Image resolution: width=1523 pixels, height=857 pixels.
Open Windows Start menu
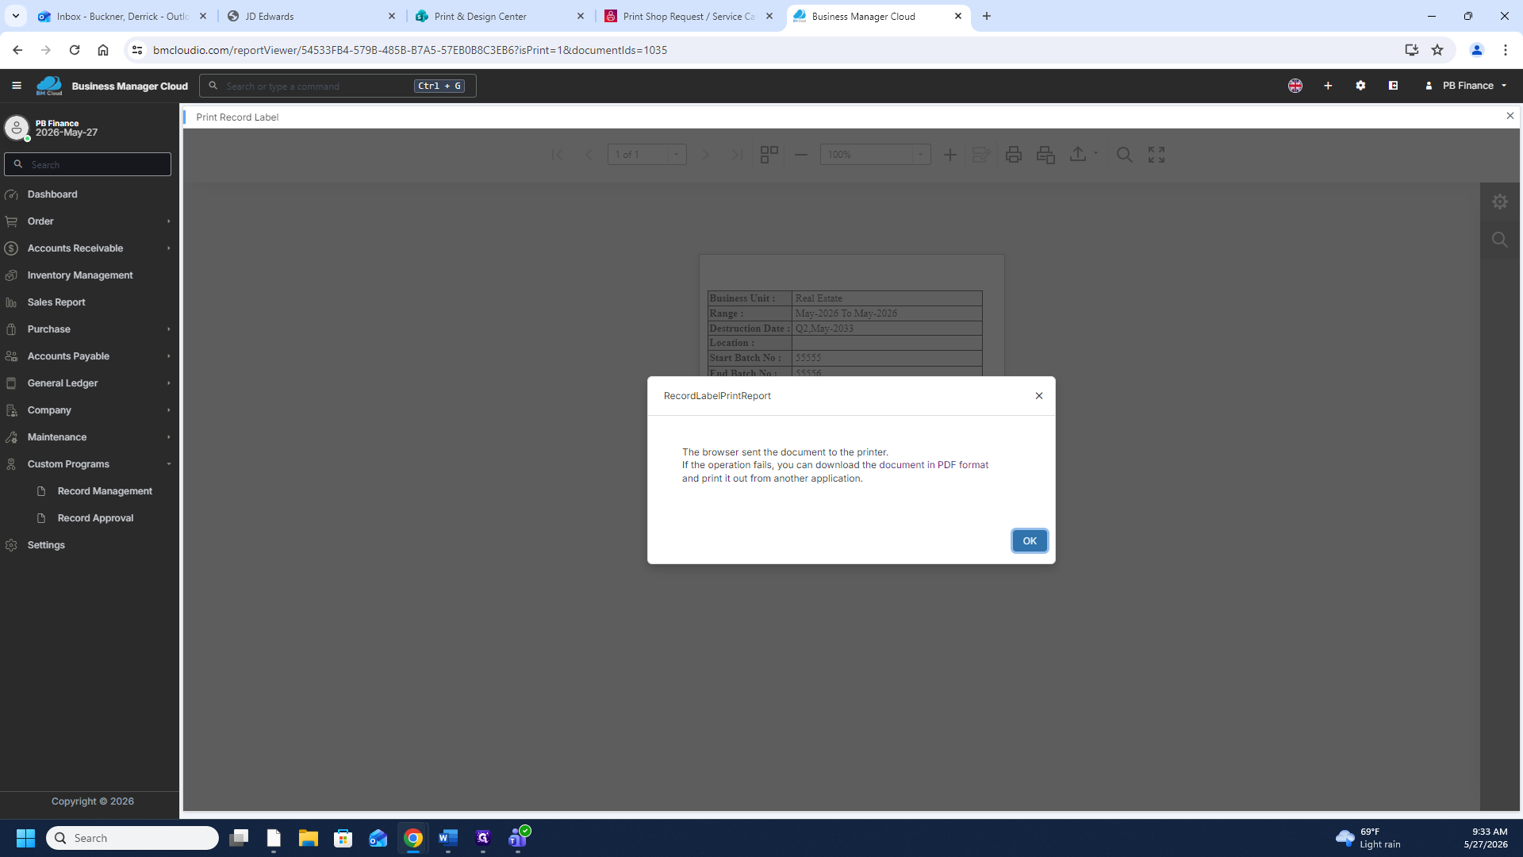coord(25,838)
